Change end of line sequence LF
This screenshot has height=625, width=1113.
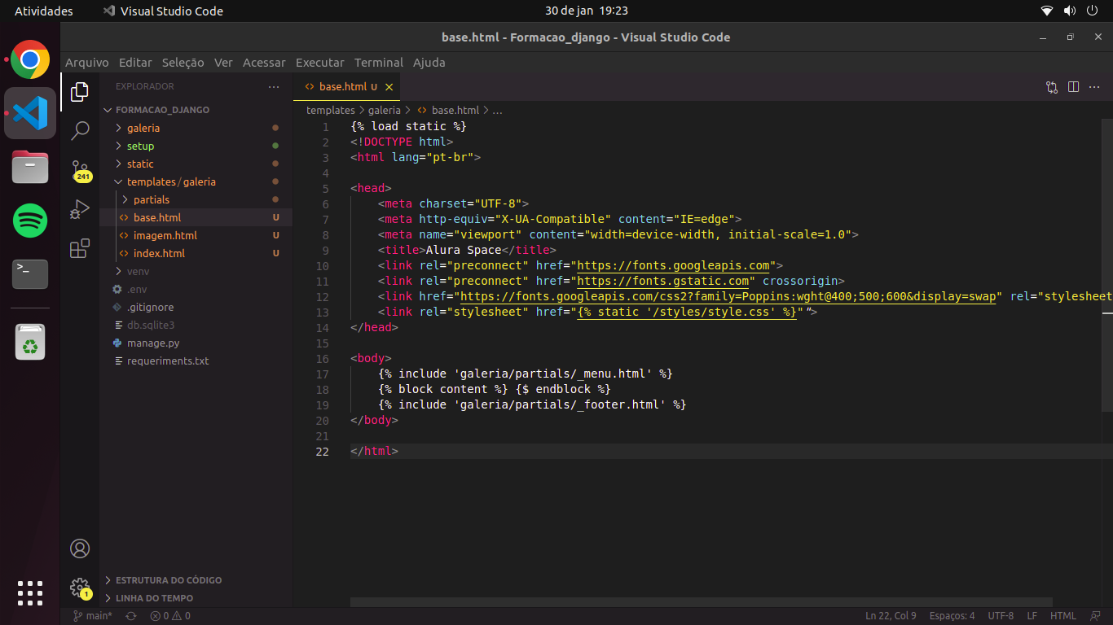click(1032, 616)
